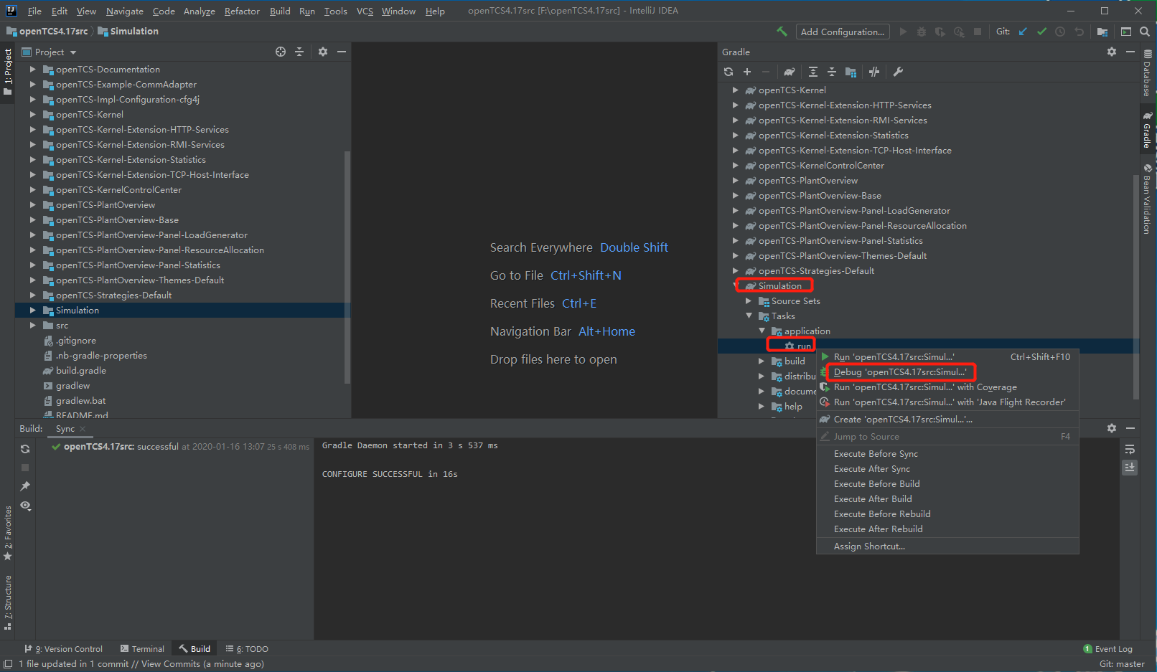Click the Execute Gradle Task elephant icon
The height and width of the screenshot is (672, 1157).
790,72
